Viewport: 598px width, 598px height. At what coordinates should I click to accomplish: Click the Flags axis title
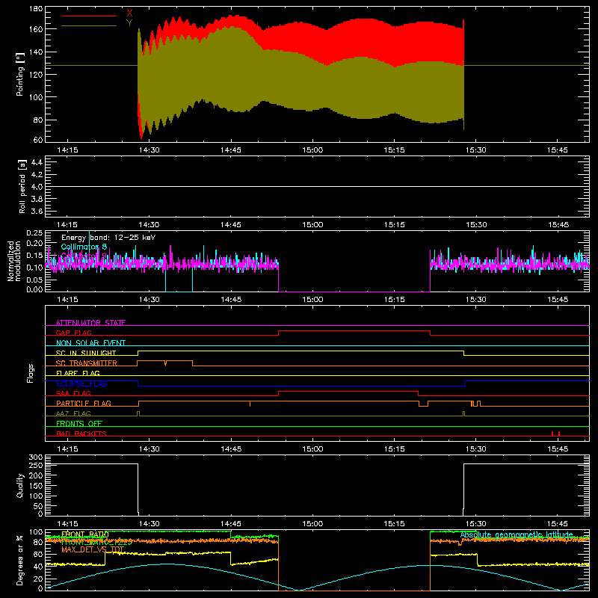30,373
